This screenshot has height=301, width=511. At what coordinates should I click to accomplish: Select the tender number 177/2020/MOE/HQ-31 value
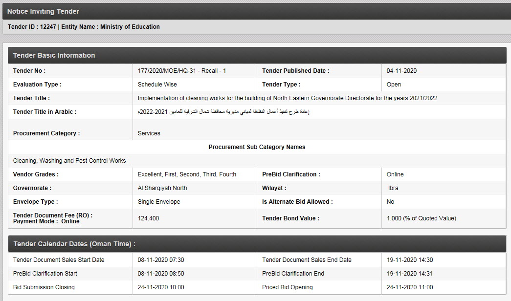(181, 71)
